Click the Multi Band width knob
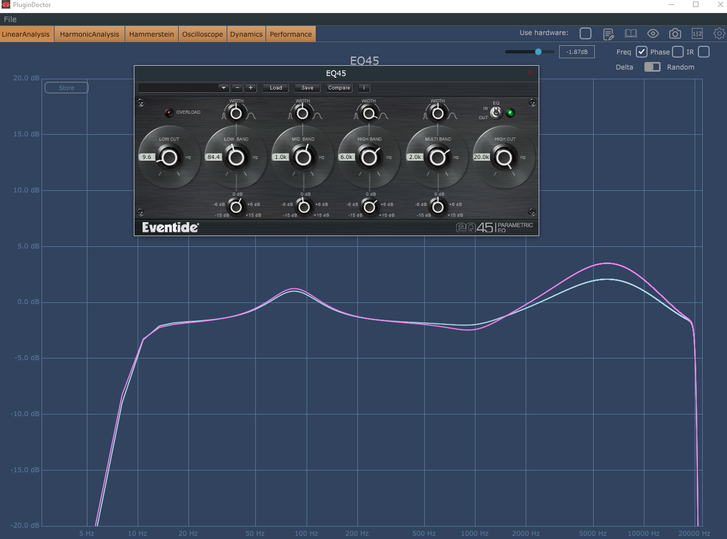Image resolution: width=727 pixels, height=539 pixels. click(438, 113)
